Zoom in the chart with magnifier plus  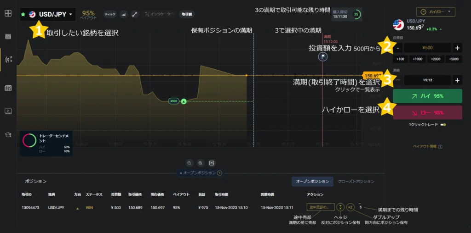201,163
